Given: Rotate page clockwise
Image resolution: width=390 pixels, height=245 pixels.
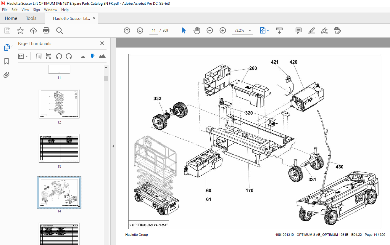Looking at the screenshot, I should (69, 56).
